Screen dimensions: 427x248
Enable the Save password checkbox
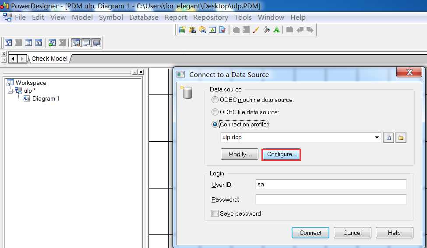point(215,213)
